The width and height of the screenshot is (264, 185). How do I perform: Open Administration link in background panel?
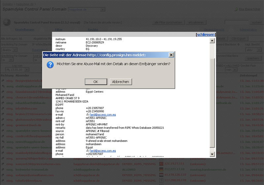coord(248,30)
